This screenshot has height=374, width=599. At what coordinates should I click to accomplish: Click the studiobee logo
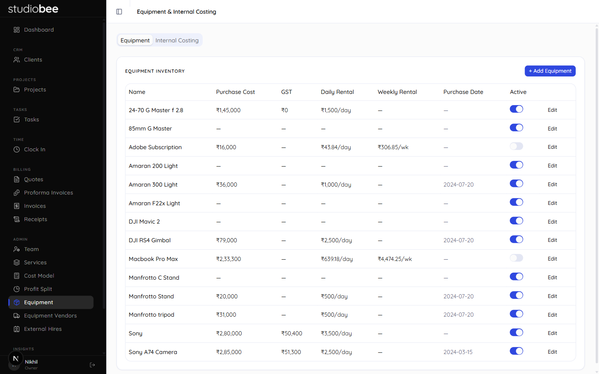[33, 9]
